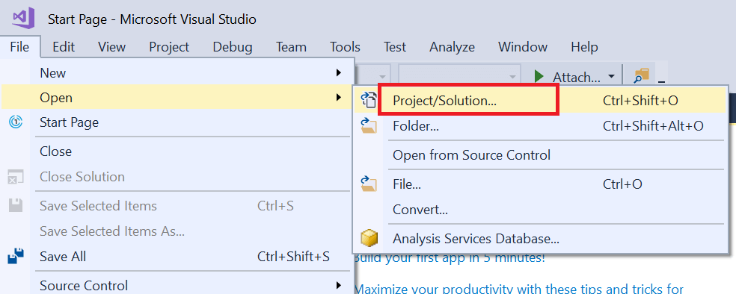
Task: Open the Analyze menu
Action: coord(452,47)
